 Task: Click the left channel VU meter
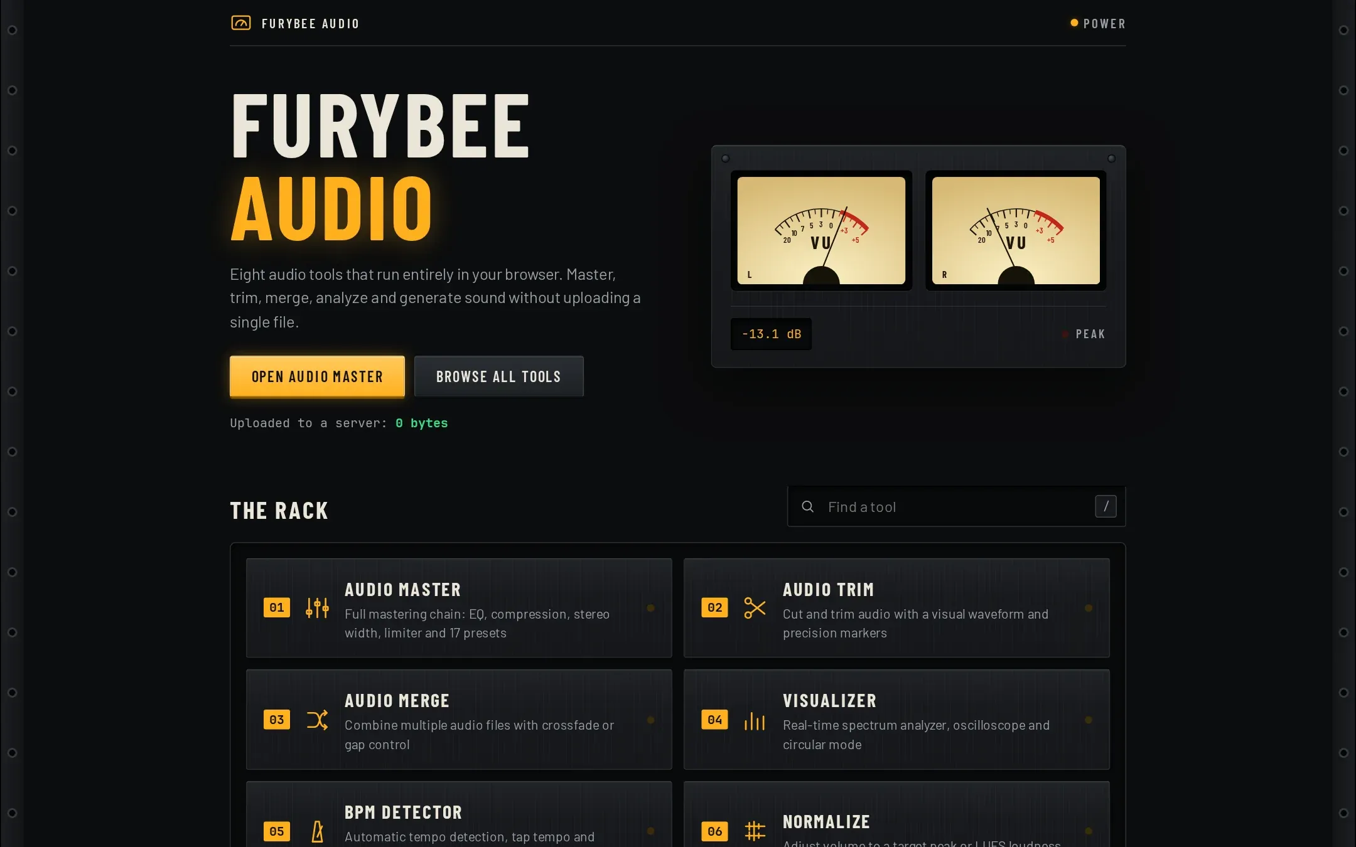pos(821,230)
